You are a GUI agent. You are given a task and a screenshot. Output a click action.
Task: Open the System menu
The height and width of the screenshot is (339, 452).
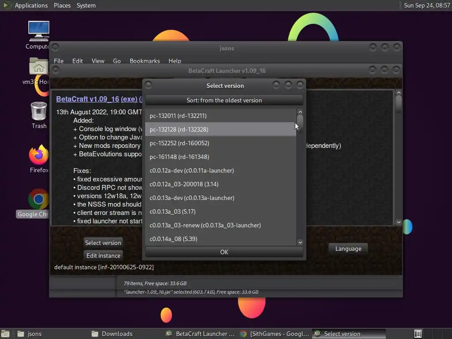pos(86,5)
